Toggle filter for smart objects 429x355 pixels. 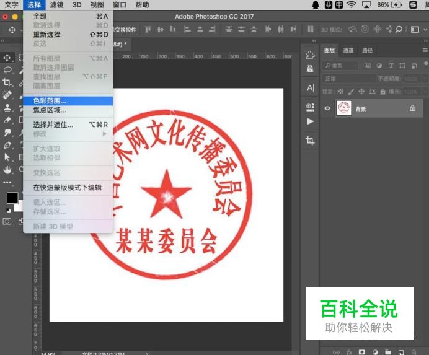pos(414,66)
